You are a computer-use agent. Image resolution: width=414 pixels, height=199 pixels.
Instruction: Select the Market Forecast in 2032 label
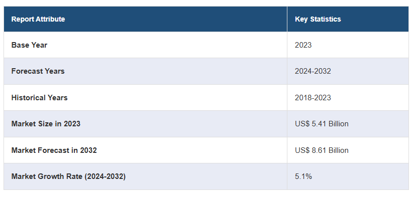[54, 150]
